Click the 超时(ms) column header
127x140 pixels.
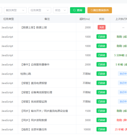(85, 19)
